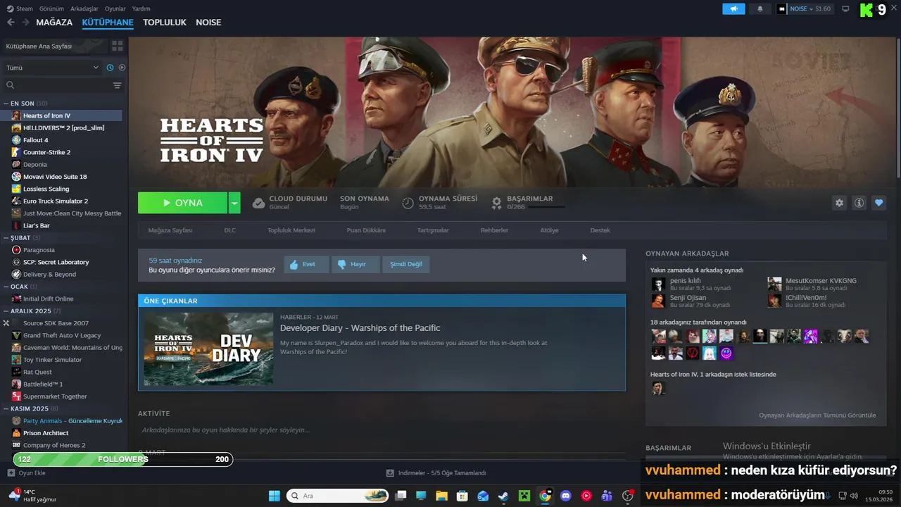This screenshot has width=901, height=507.
Task: Open Steam from the taskbar
Action: click(x=503, y=496)
